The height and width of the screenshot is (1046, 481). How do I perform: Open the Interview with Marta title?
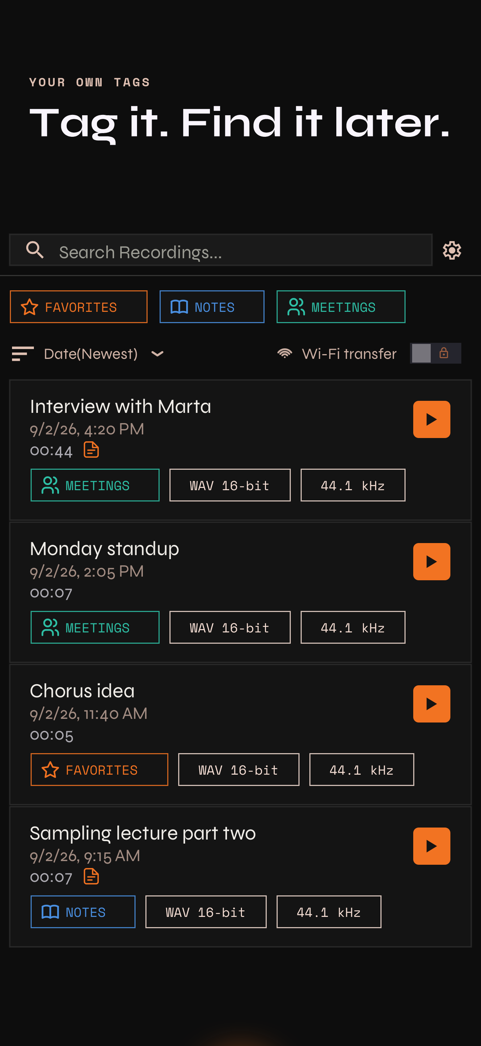pos(121,406)
